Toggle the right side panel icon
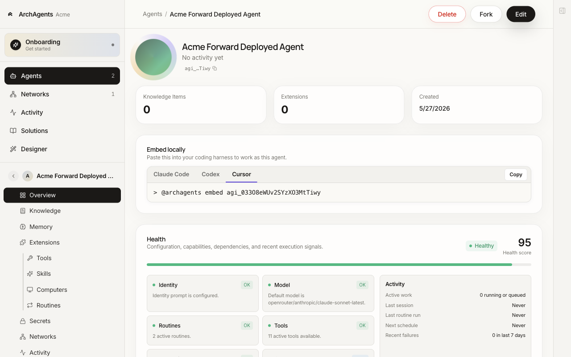Viewport: 571px width, 357px height. (563, 11)
